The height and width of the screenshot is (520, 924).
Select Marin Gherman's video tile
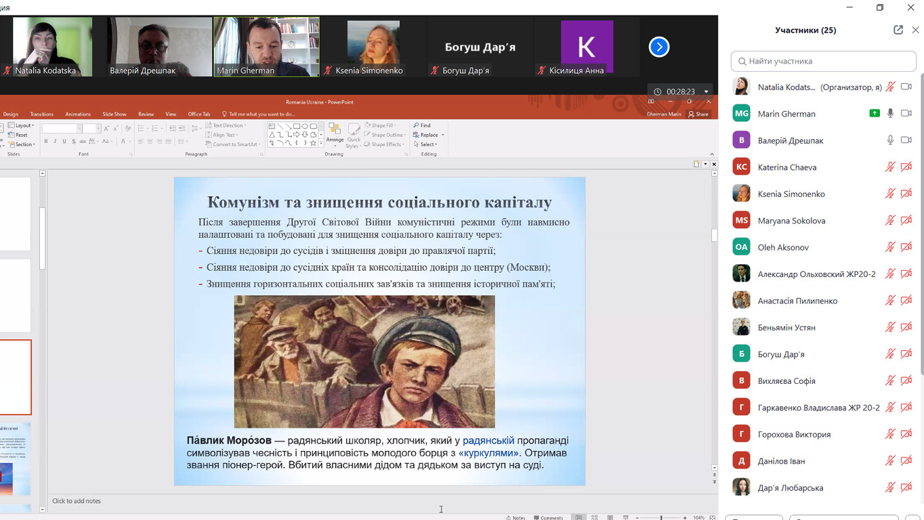pos(266,47)
